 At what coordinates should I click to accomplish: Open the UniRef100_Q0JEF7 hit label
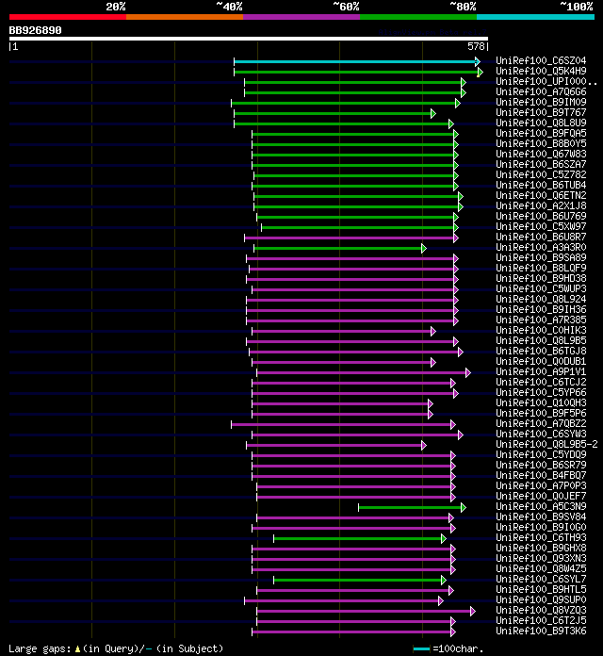(541, 497)
